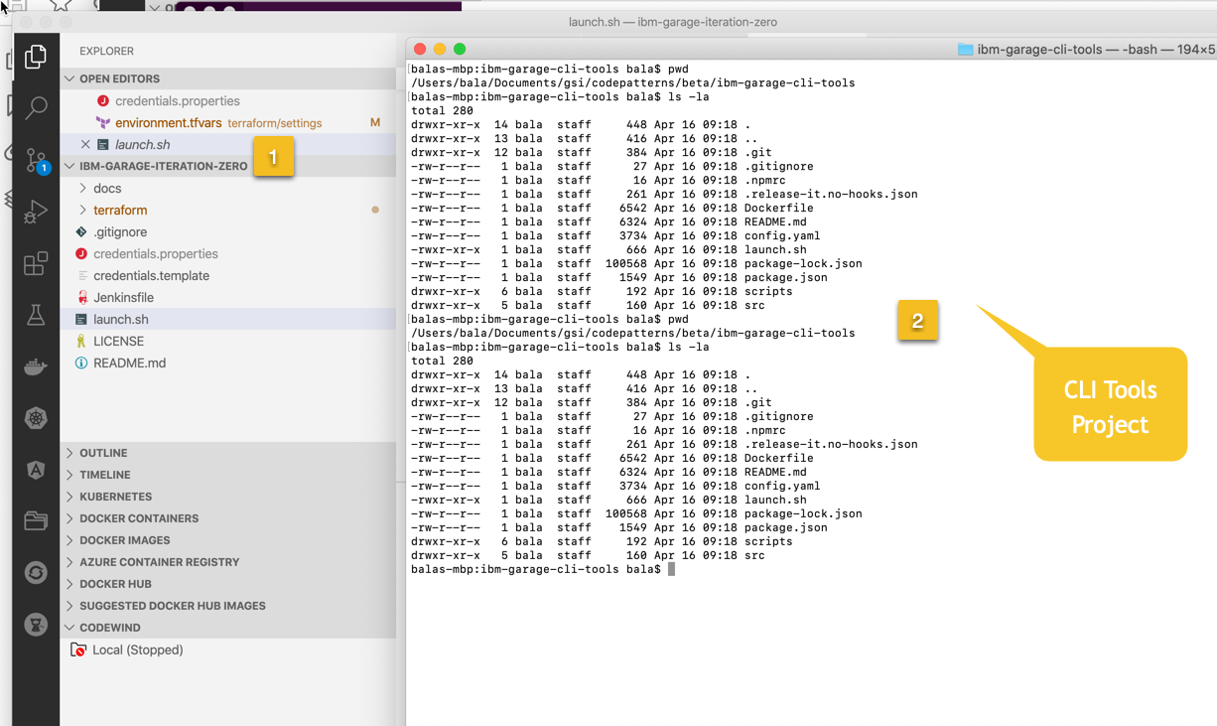
Task: Expand the AZURE CONTAINER REGISTRY section
Action: coord(70,562)
